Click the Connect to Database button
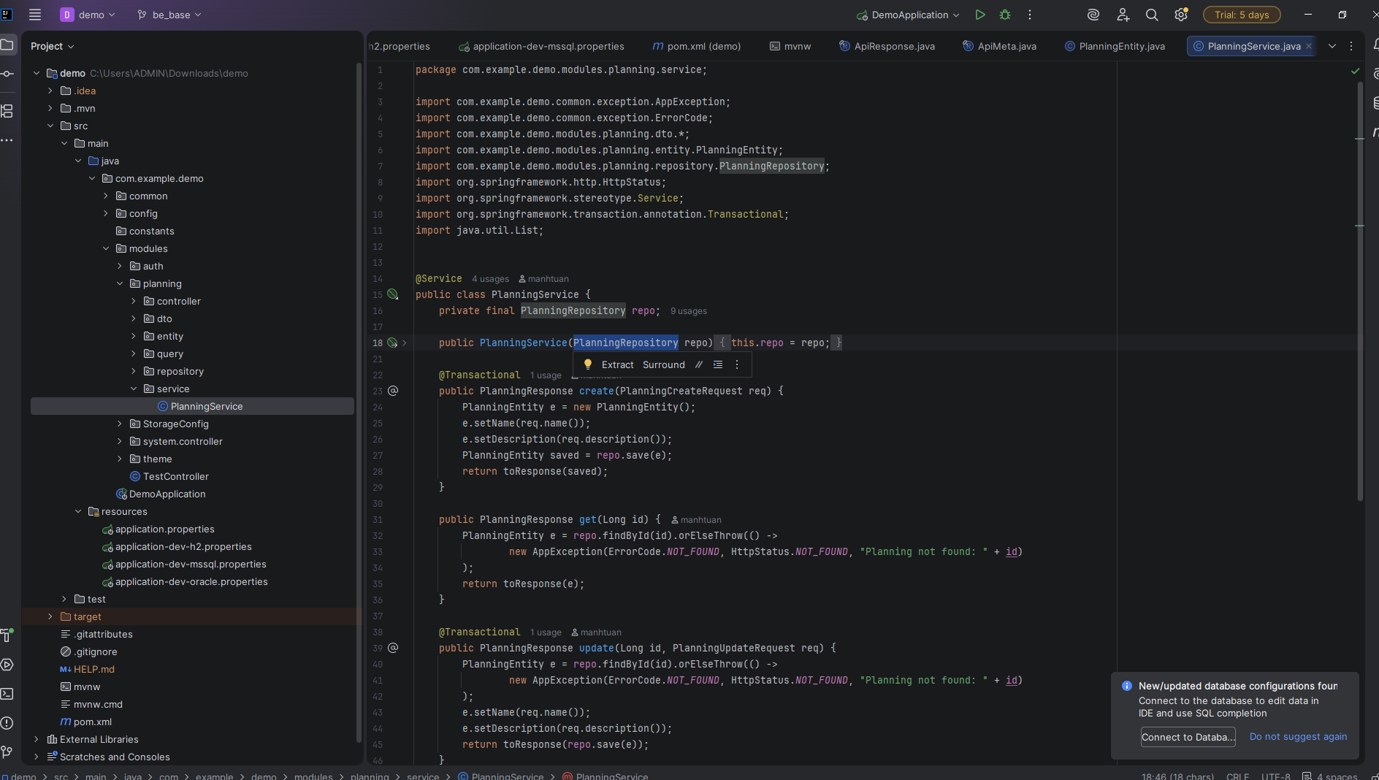This screenshot has width=1379, height=780. click(x=1188, y=737)
